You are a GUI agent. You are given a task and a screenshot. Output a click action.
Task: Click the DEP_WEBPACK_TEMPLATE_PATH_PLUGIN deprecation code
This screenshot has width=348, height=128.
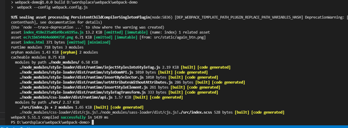239,17
